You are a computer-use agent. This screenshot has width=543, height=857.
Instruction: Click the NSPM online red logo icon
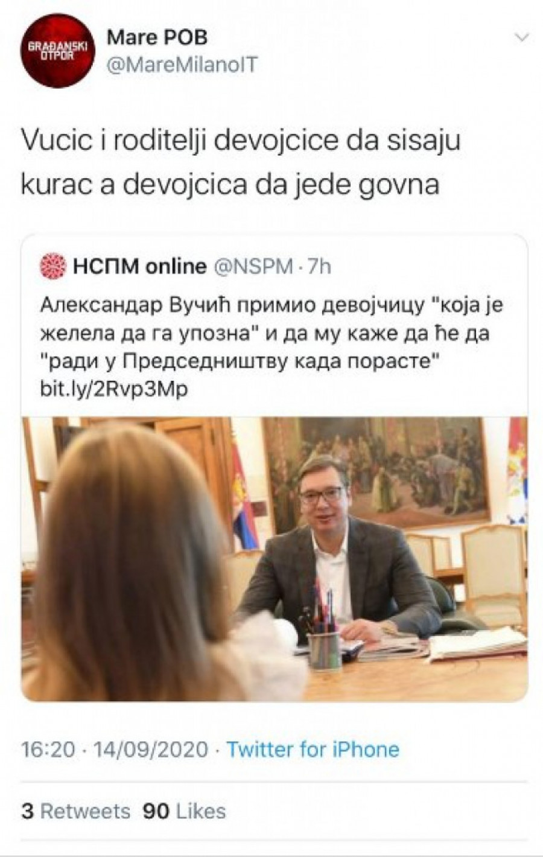tap(52, 266)
